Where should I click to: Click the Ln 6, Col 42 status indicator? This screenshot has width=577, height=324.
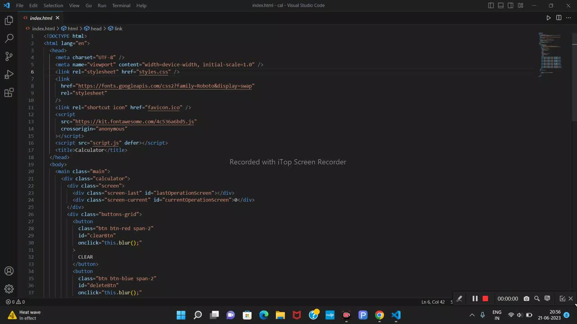pos(433,302)
